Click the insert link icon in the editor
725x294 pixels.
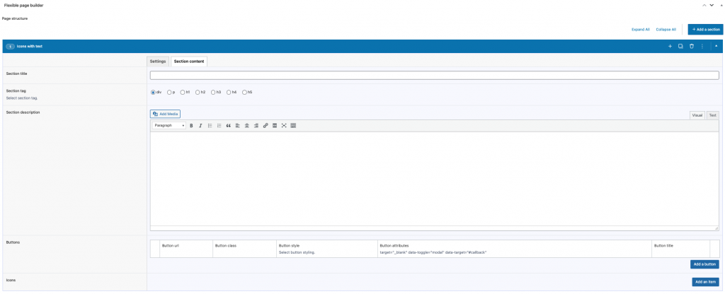(x=266, y=126)
